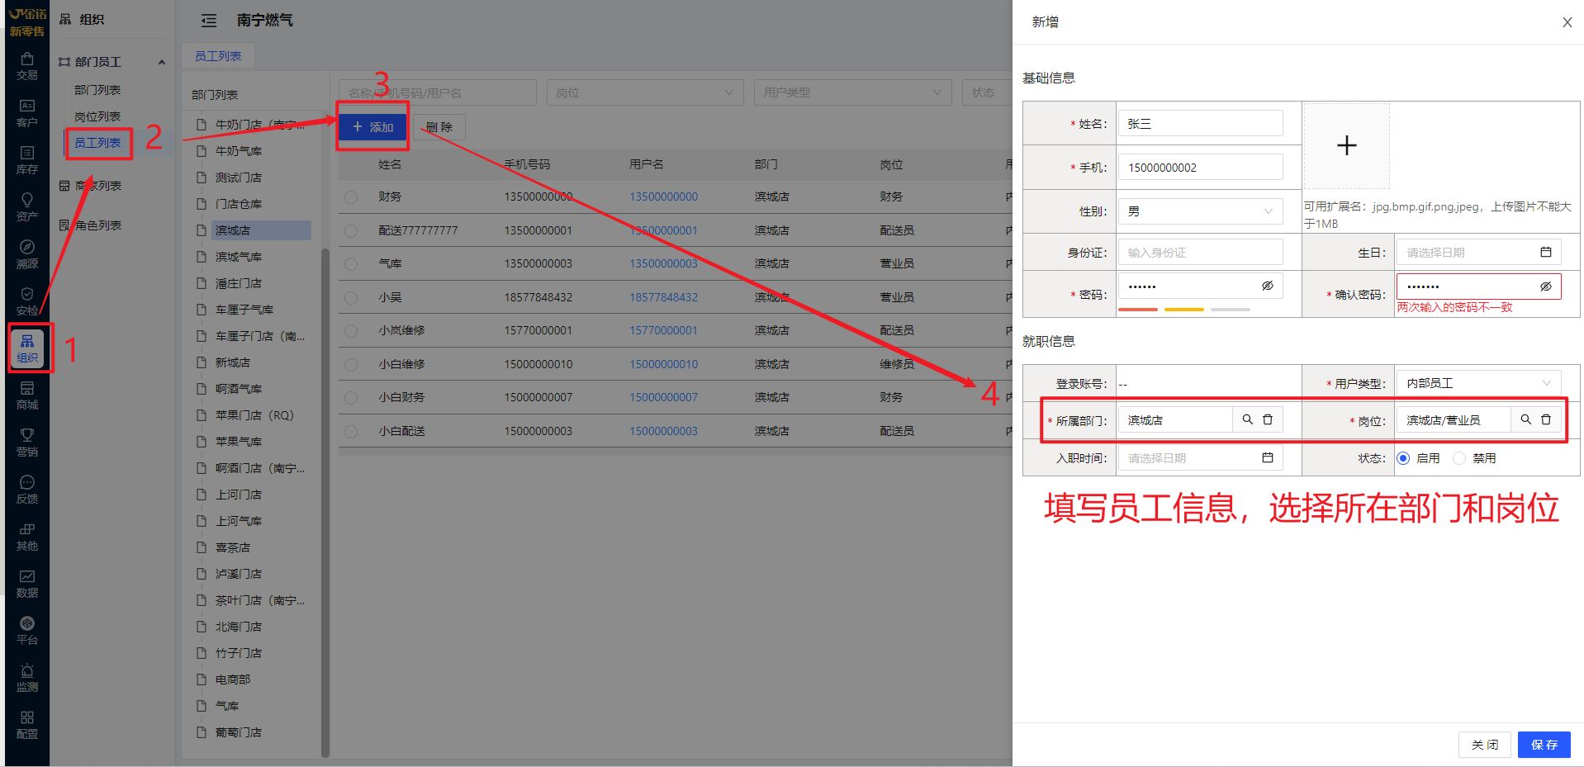This screenshot has width=1584, height=767.
Task: Click the 手机 input field
Action: click(1200, 168)
